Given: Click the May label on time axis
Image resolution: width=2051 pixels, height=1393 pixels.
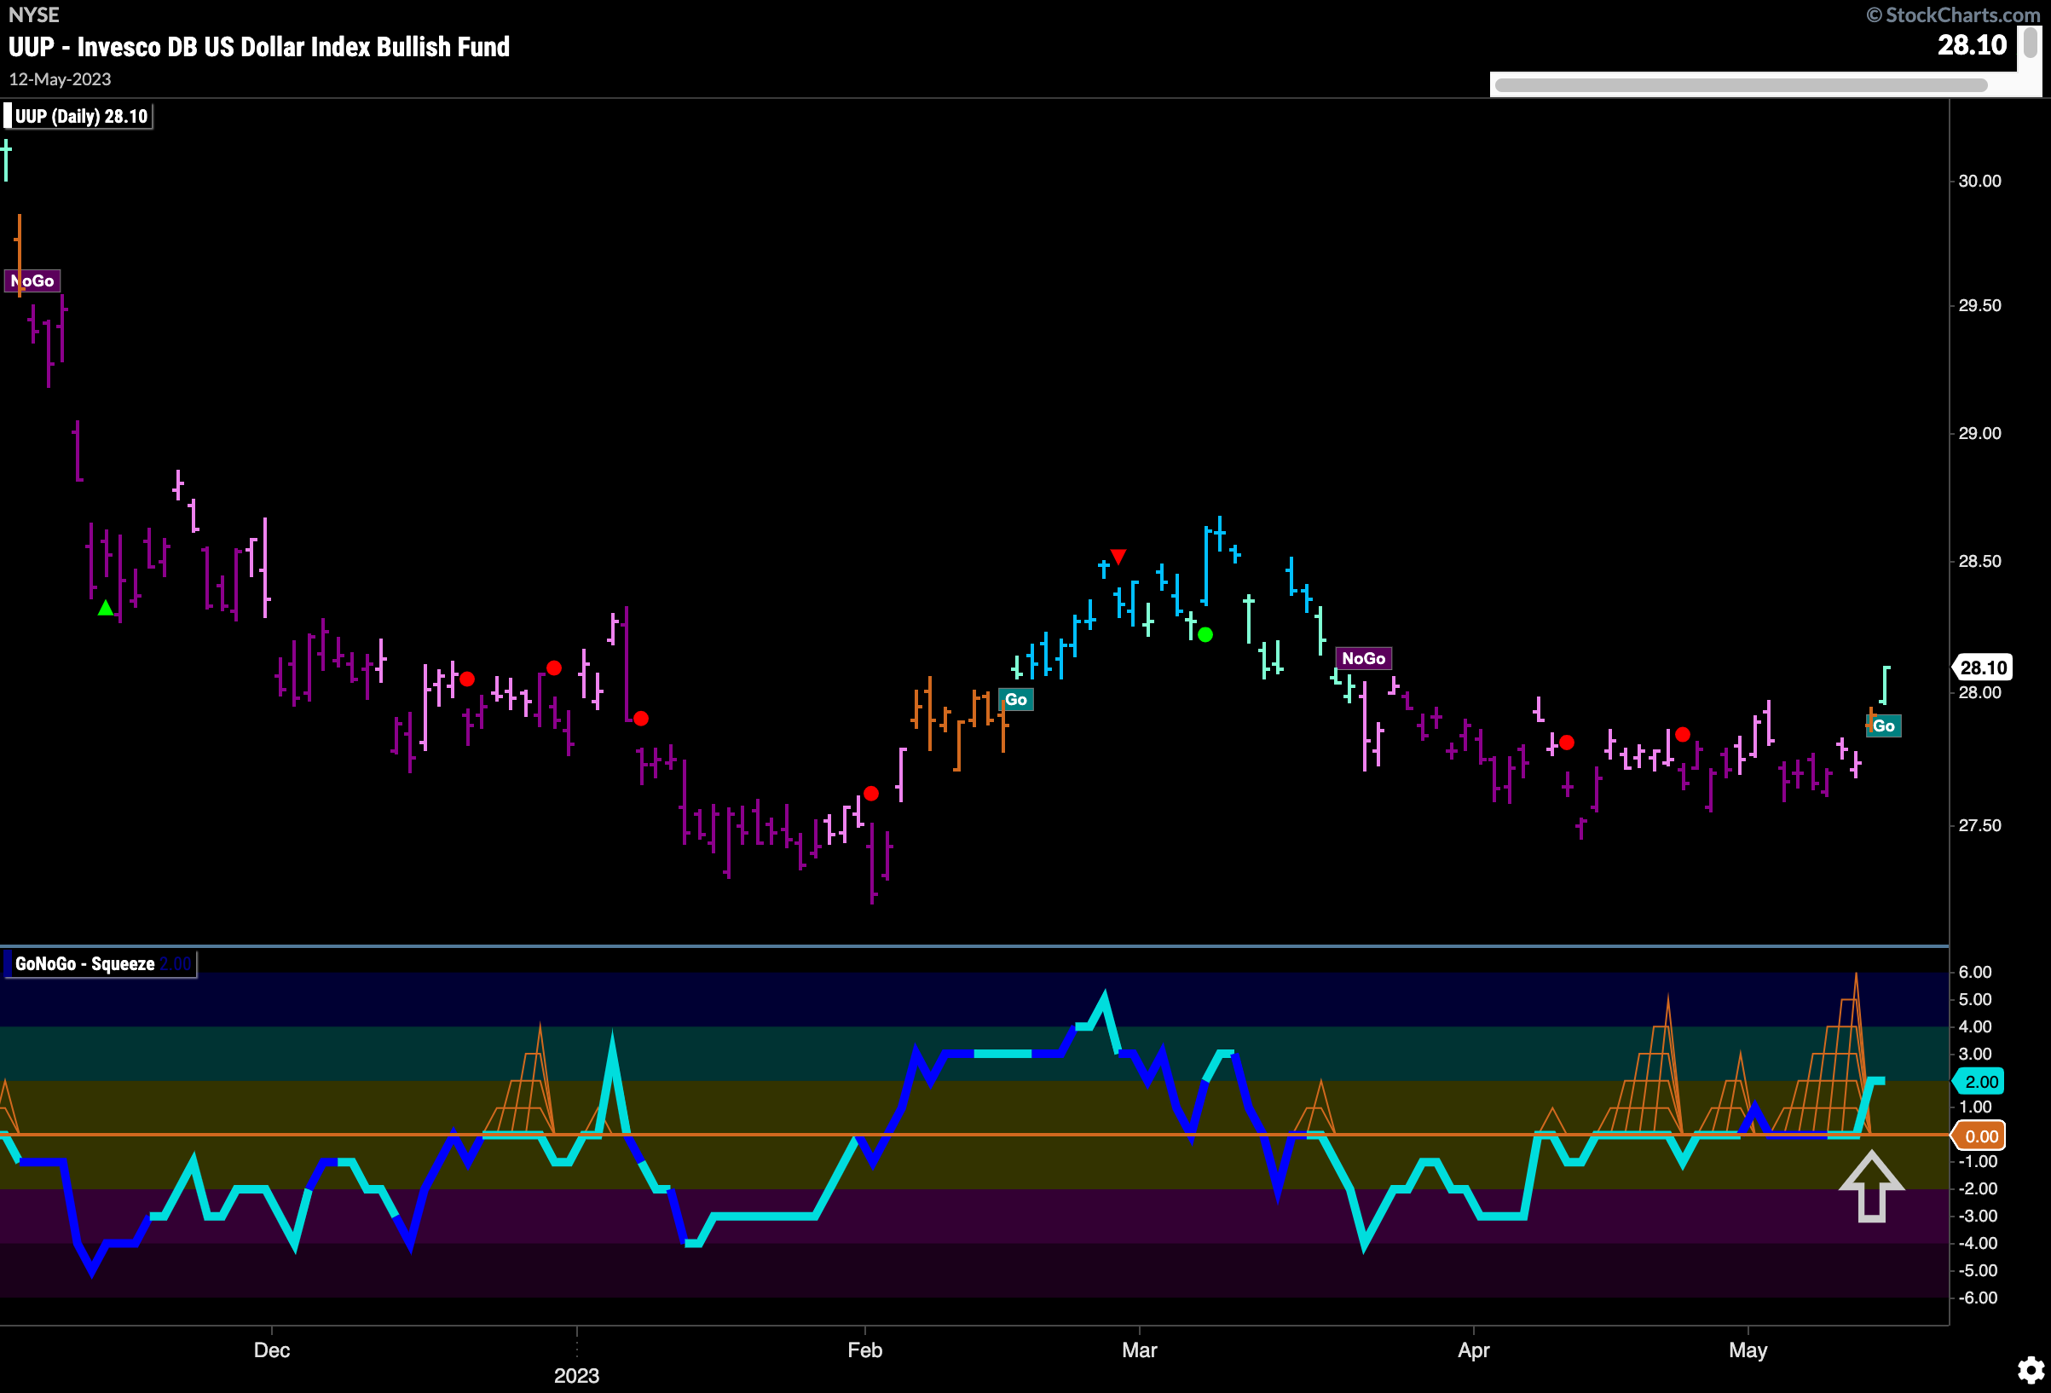Looking at the screenshot, I should point(1748,1350).
